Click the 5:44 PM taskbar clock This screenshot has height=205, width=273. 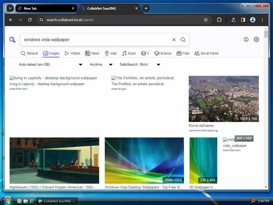[263, 201]
